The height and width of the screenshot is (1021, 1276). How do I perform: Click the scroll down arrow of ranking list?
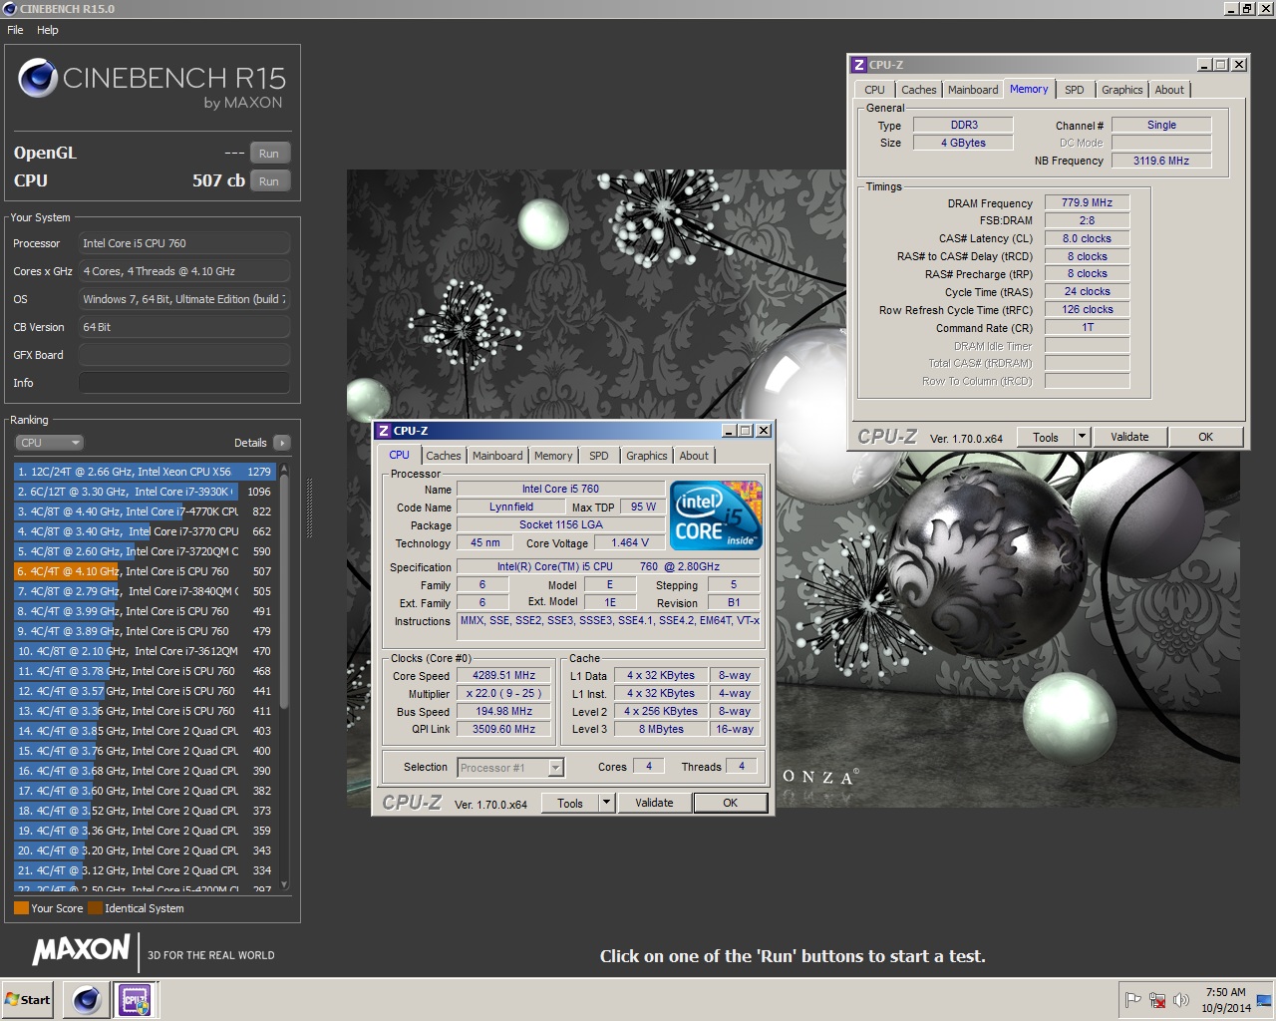click(x=284, y=884)
